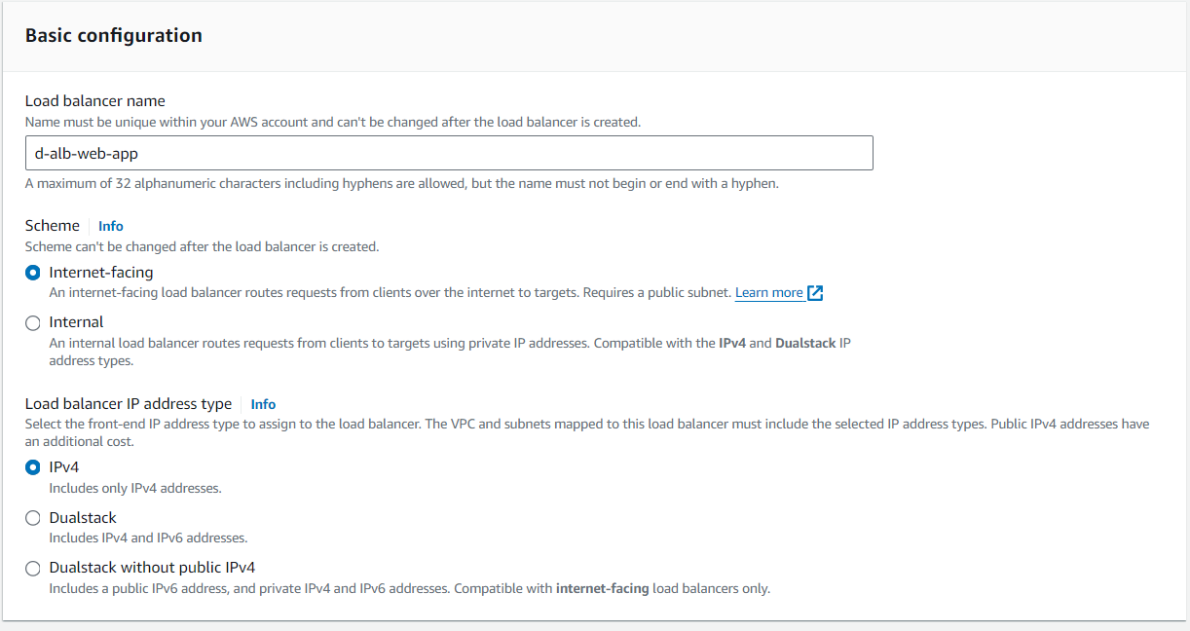Click the Basic configuration heading

(114, 36)
